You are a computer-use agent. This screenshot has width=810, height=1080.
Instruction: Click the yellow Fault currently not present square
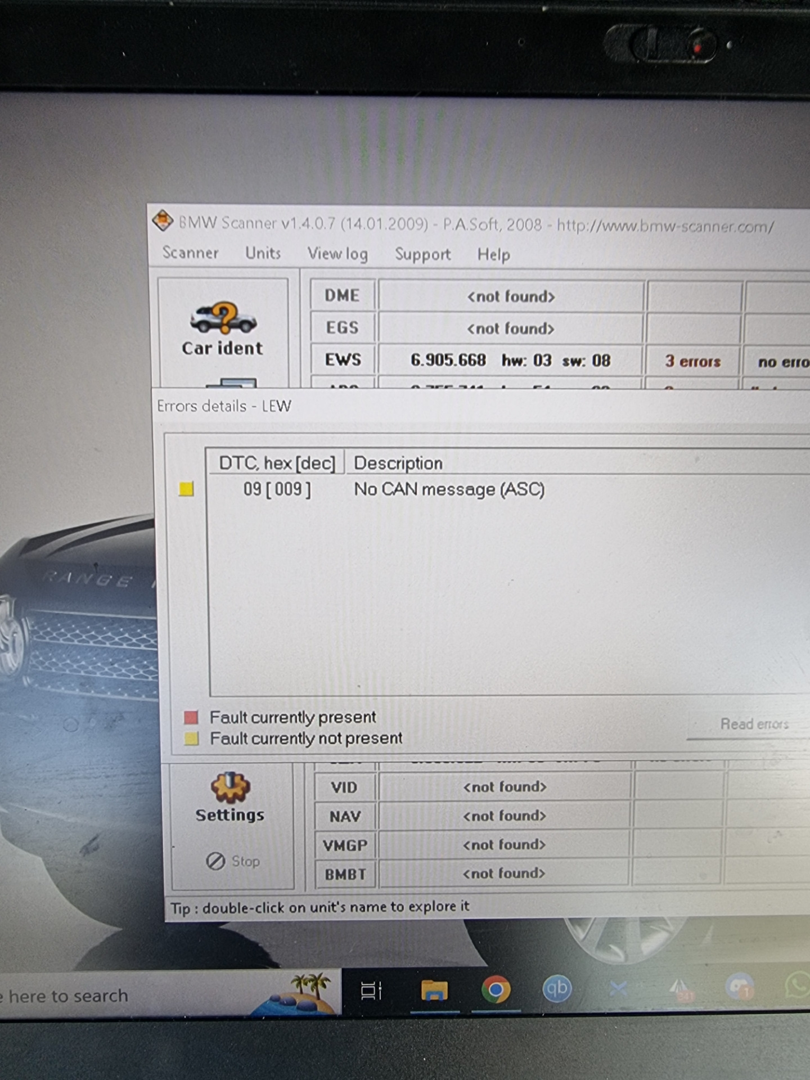coord(191,739)
